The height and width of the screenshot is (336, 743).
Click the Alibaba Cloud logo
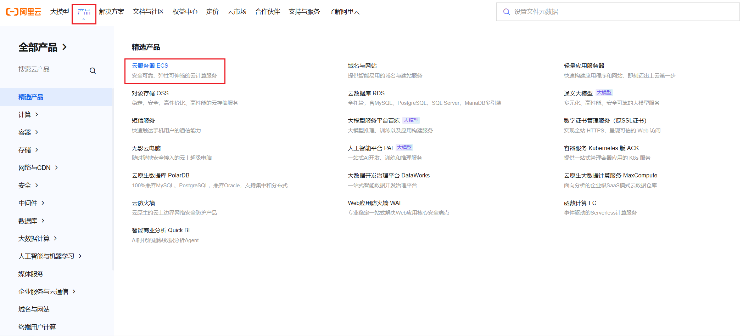(23, 12)
